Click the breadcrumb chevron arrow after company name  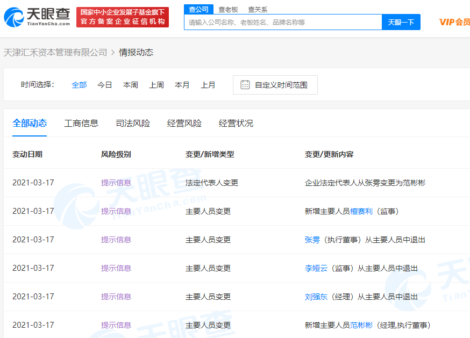[113, 53]
